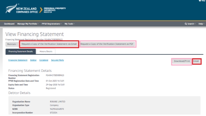
Task: Click the Download/Print button
Action: [x=182, y=61]
